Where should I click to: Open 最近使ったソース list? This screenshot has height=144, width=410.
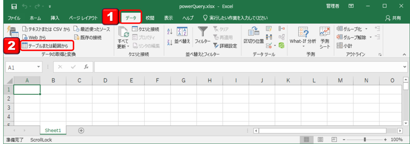coord(92,29)
